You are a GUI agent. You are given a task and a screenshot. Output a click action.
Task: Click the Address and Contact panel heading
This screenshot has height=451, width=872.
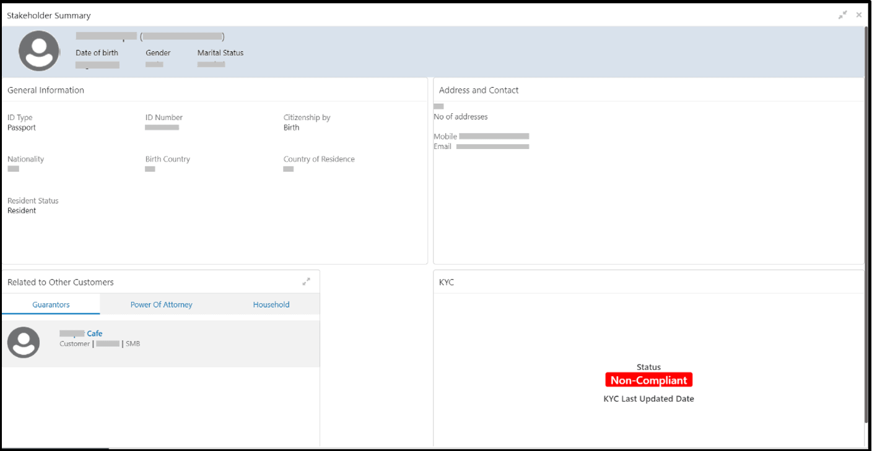coord(479,90)
